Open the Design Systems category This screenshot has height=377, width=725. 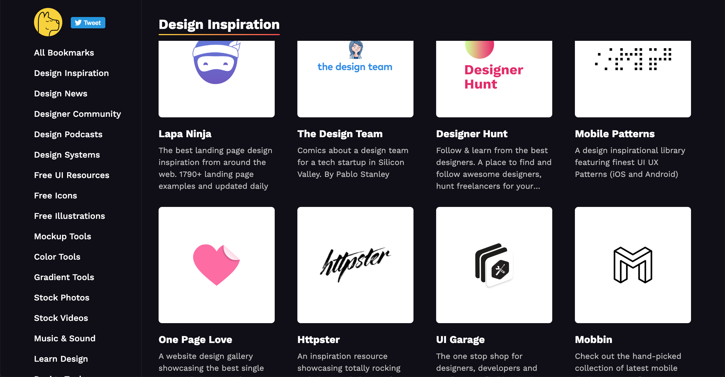[x=67, y=155]
